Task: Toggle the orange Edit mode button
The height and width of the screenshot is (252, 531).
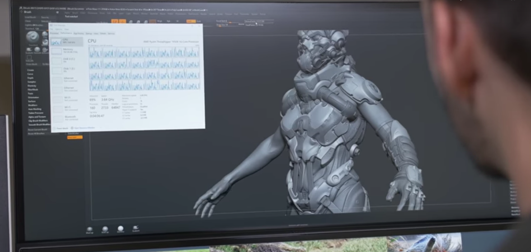Action: tap(114, 21)
